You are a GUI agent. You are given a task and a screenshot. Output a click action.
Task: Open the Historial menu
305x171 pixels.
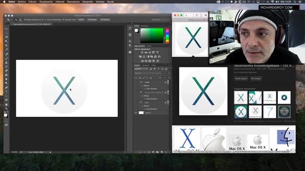pyautogui.click(x=60, y=2)
